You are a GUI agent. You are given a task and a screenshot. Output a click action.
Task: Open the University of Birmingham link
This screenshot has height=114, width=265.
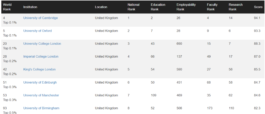coord(41,108)
